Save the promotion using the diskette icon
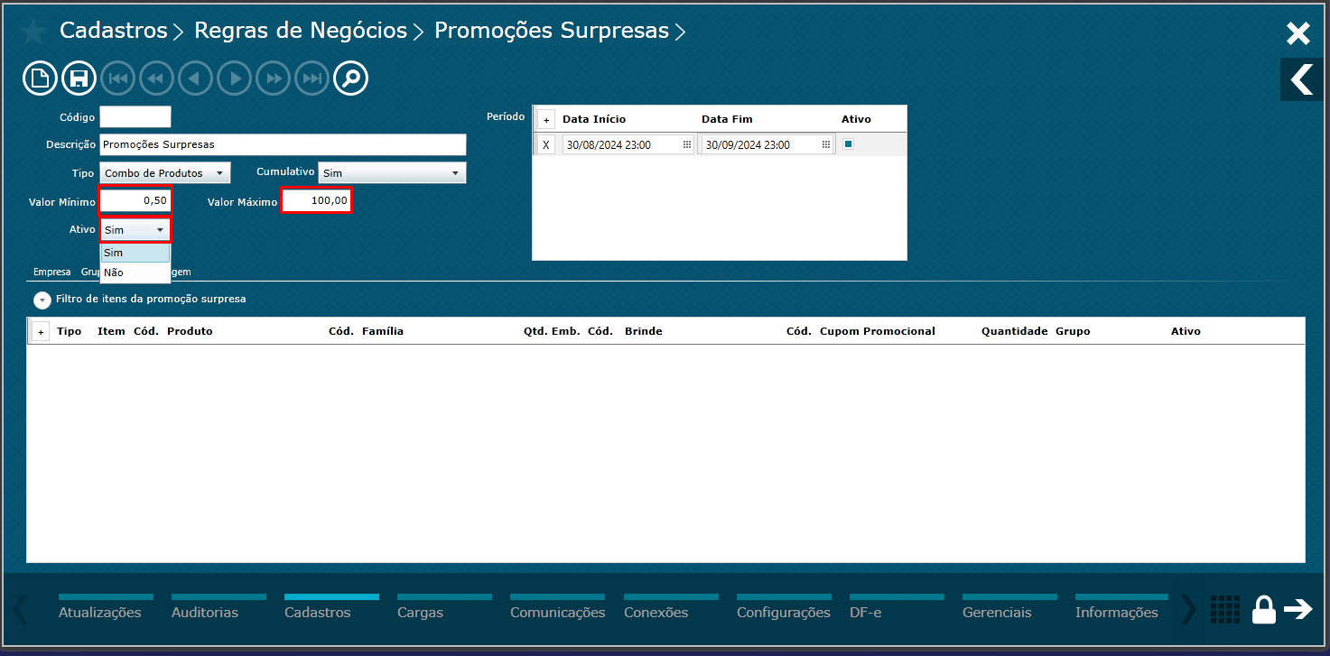1330x656 pixels. [x=79, y=78]
